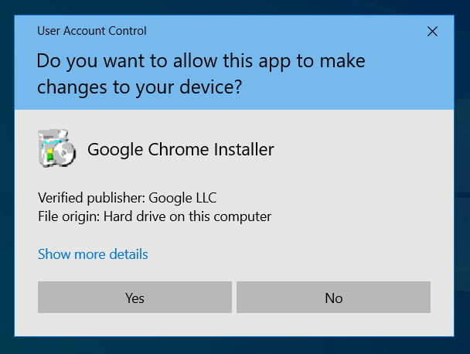The width and height of the screenshot is (470, 354).
Task: Select the "File origin" label
Action: pos(68,216)
